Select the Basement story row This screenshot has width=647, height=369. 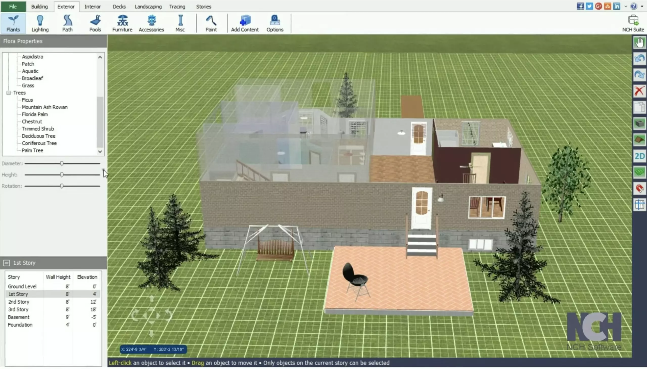click(19, 317)
